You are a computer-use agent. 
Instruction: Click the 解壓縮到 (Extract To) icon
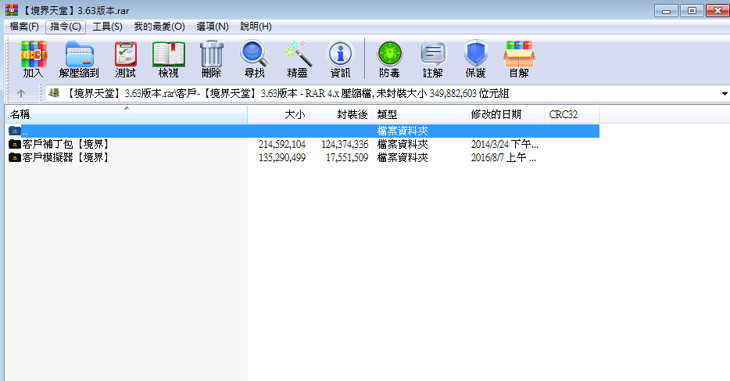coord(79,59)
